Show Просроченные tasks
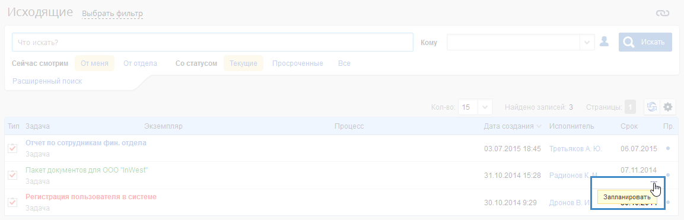 (x=297, y=63)
